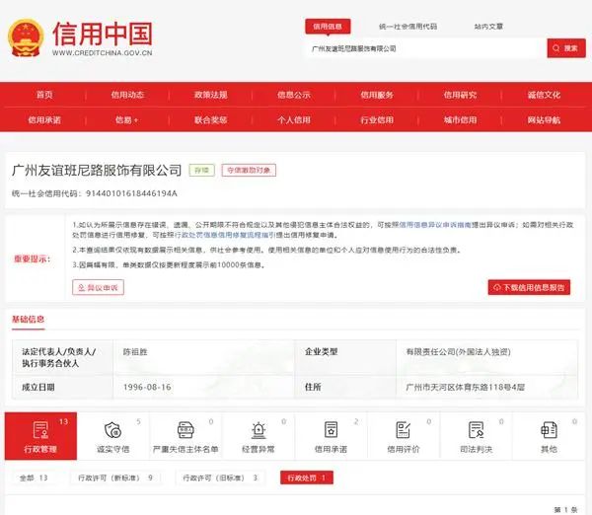Open the 信易+ navigation item
This screenshot has height=515, width=592.
coord(127,120)
